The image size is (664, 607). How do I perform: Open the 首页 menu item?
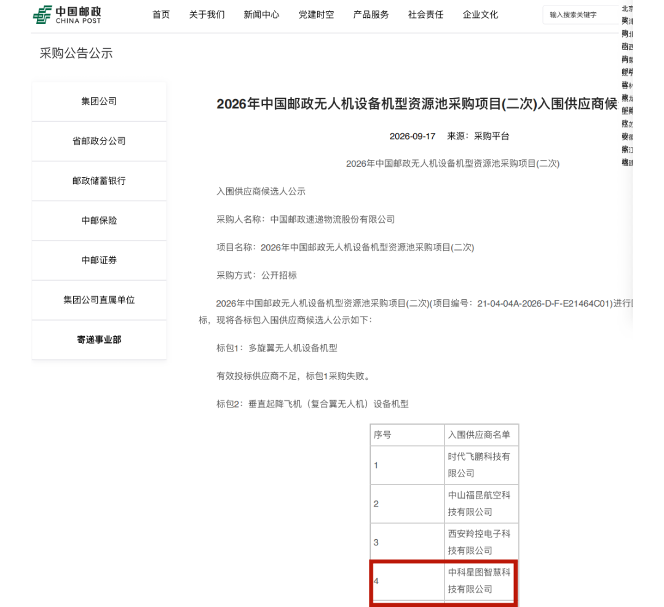(161, 15)
